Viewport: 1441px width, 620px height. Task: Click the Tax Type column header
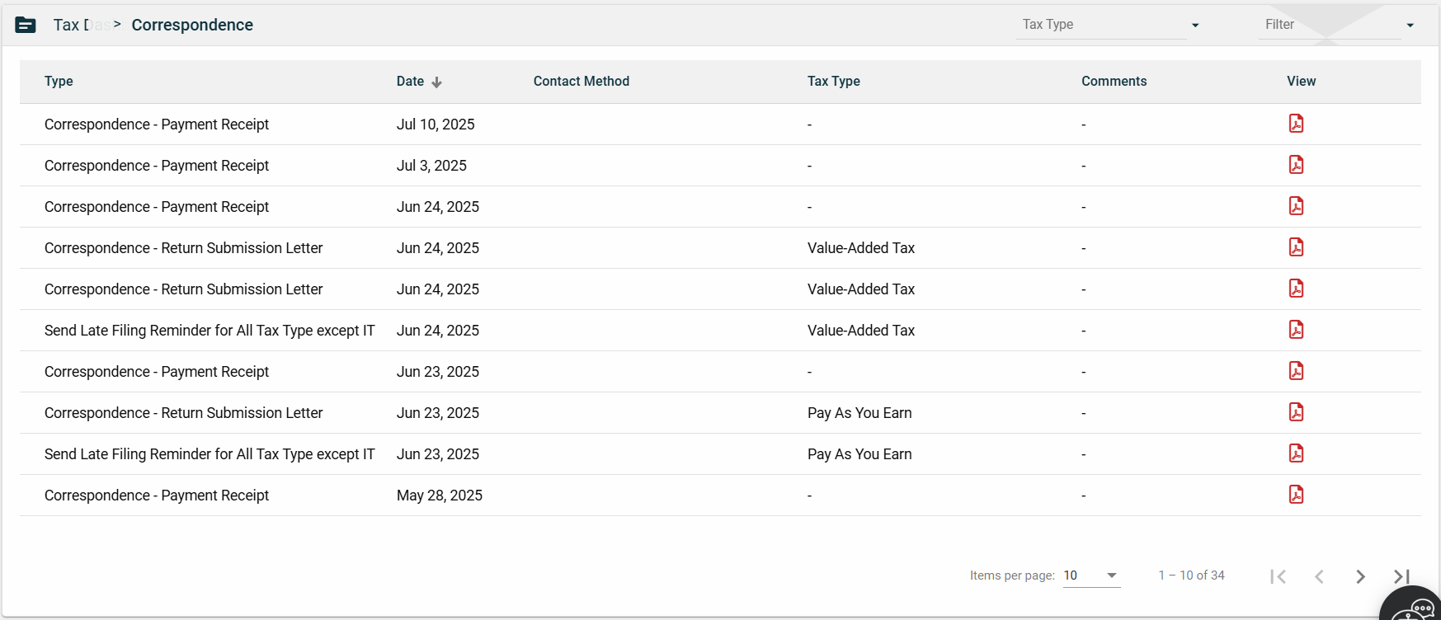833,82
